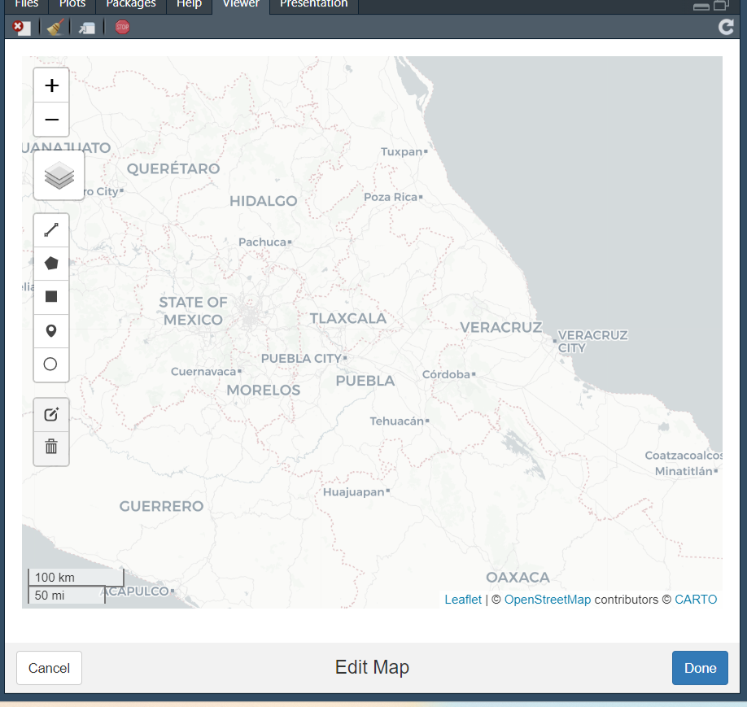The image size is (747, 707).
Task: Zoom out of the map
Action: click(51, 120)
